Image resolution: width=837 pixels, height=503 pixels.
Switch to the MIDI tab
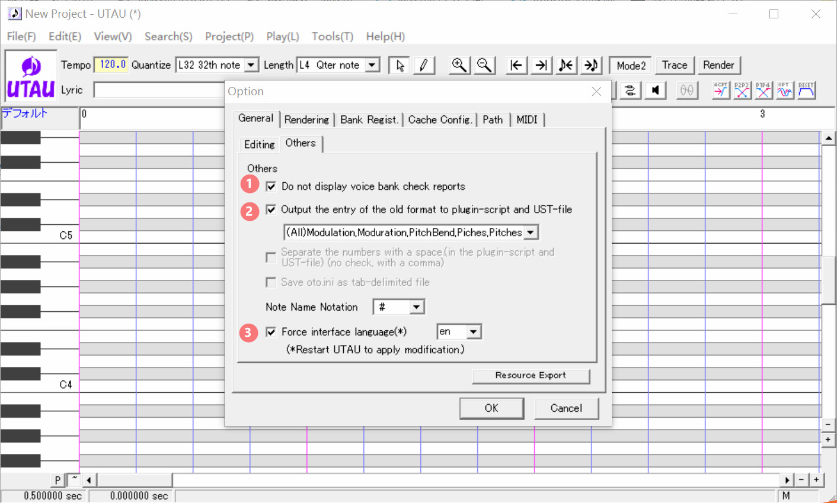pyautogui.click(x=527, y=120)
